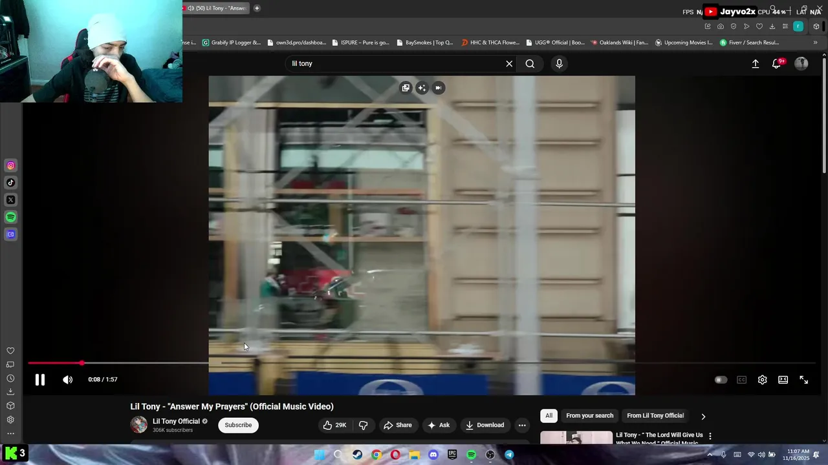
Task: Click the magnifier search button
Action: point(530,63)
